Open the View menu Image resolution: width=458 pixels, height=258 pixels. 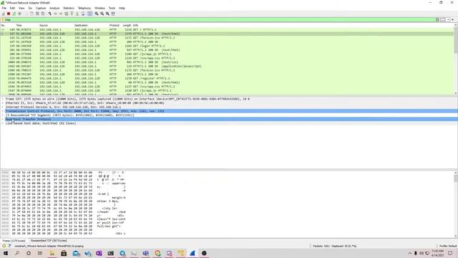pyautogui.click(x=21, y=8)
